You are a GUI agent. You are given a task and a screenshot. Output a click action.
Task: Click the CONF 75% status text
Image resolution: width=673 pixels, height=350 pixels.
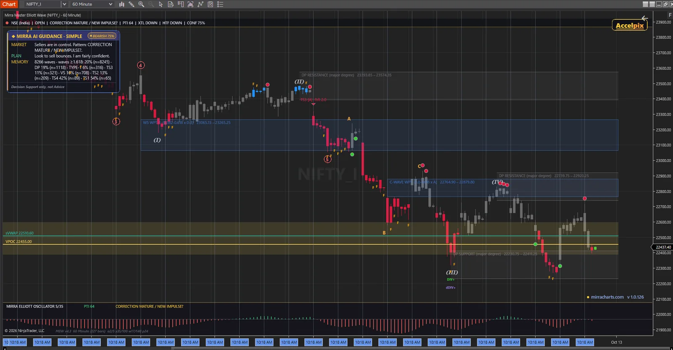click(196, 23)
